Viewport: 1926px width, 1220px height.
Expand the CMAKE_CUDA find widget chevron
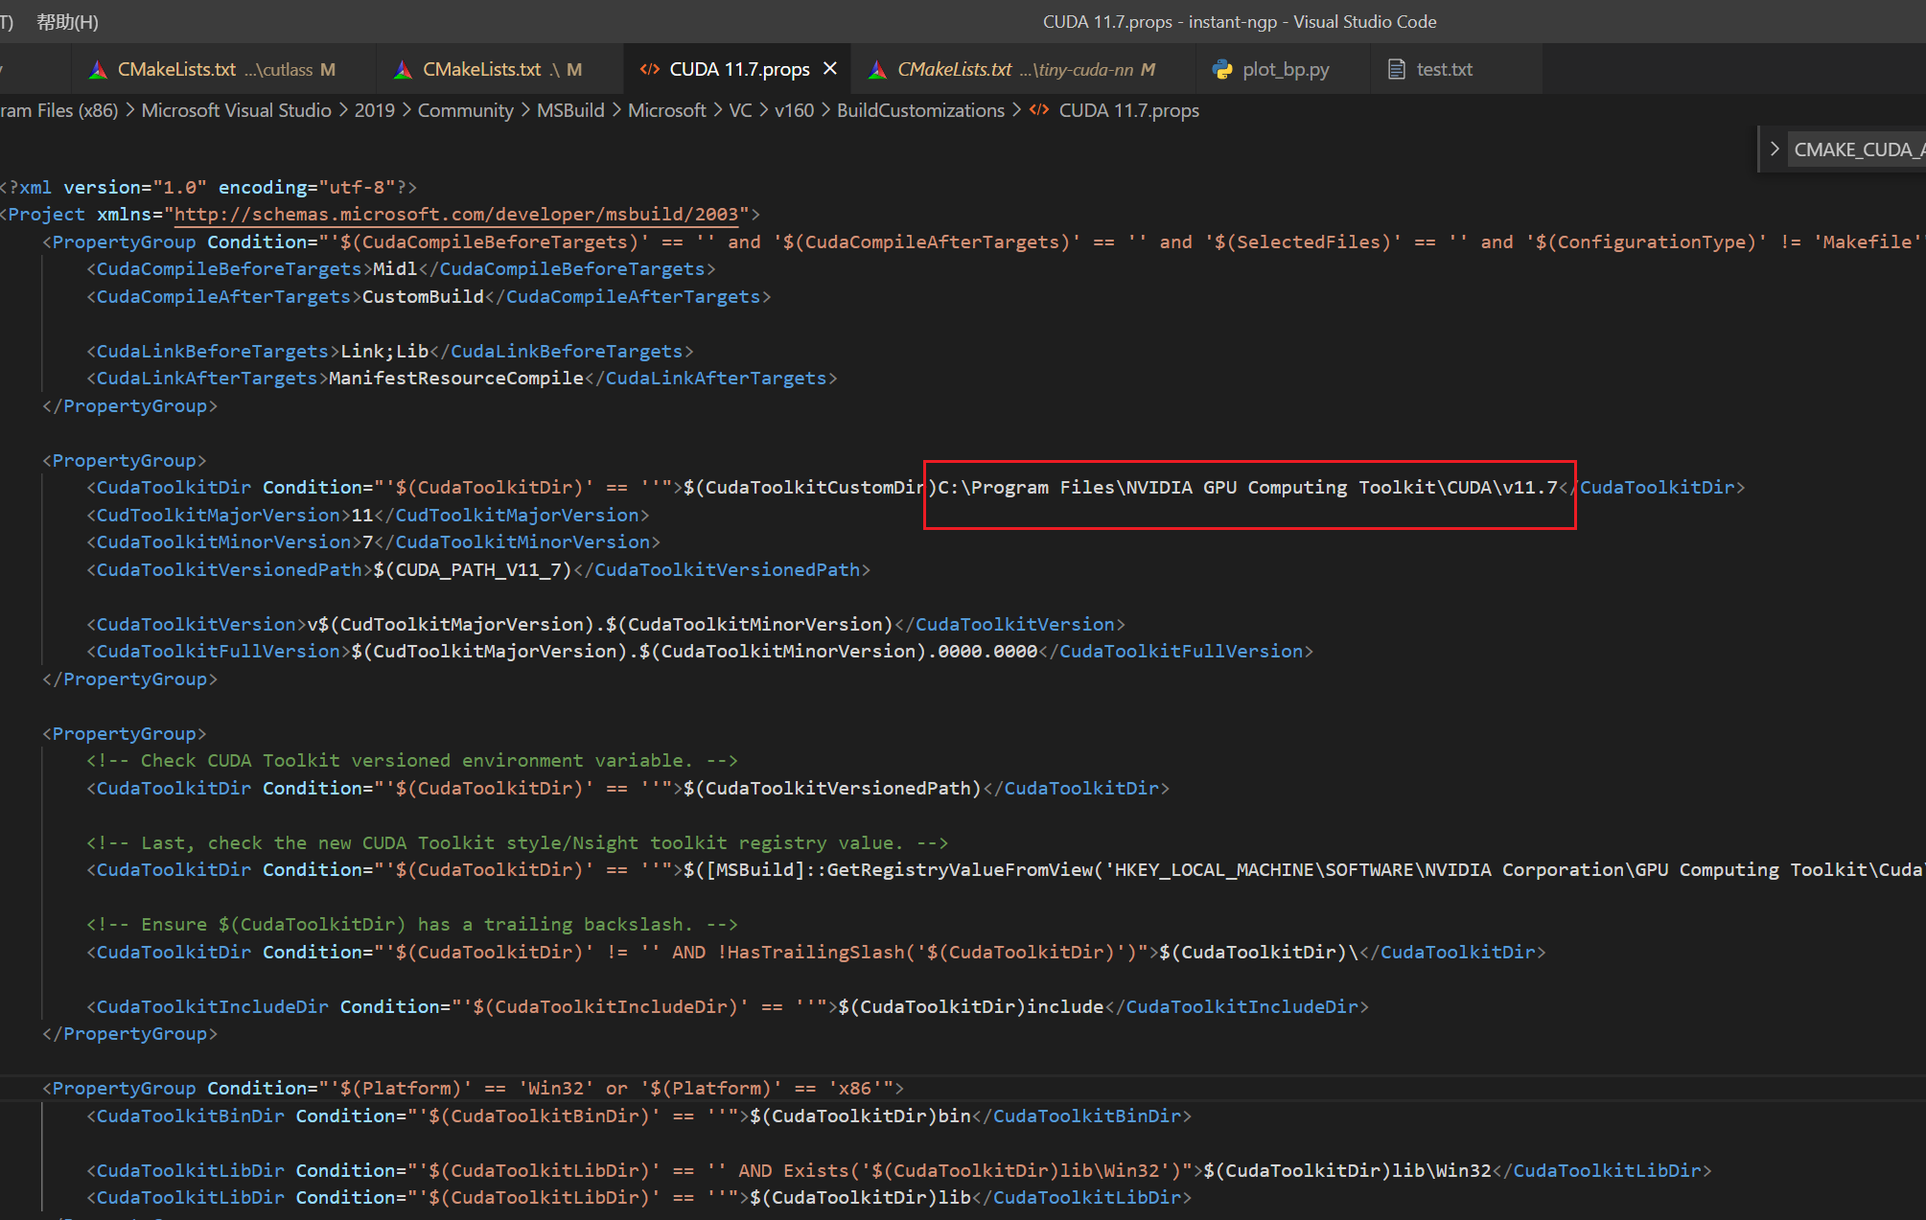[1775, 150]
